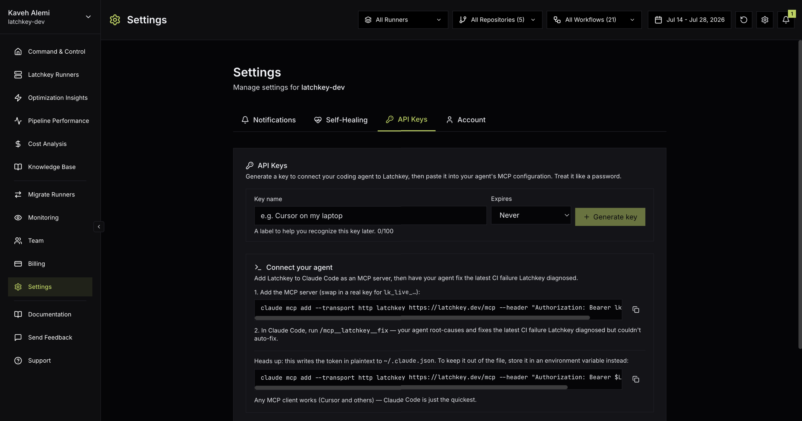Click the "Manage settings for latchkey-dev" text
Viewport: 802px width, 421px height.
[x=289, y=87]
